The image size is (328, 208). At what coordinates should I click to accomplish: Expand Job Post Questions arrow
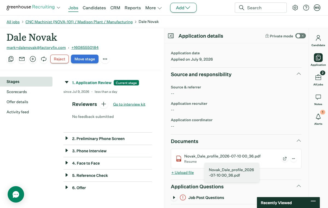point(174,198)
